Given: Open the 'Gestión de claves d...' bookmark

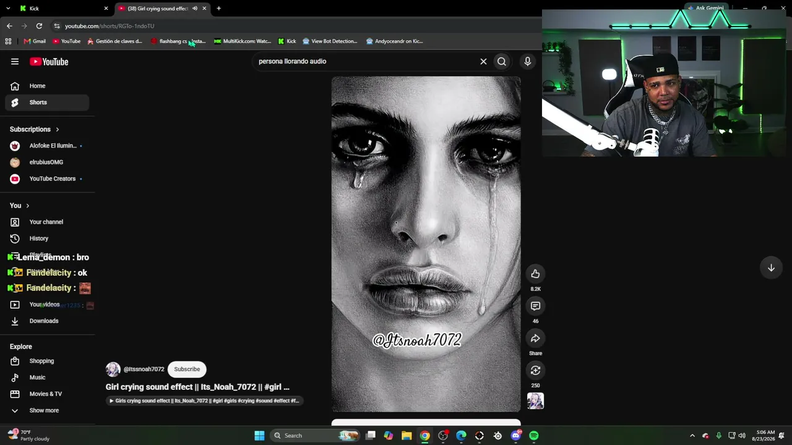Looking at the screenshot, I should [x=115, y=41].
